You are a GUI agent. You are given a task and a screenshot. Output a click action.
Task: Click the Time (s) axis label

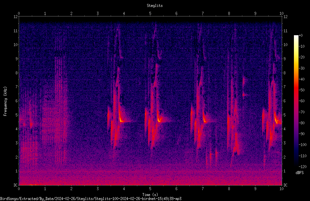(x=150, y=195)
